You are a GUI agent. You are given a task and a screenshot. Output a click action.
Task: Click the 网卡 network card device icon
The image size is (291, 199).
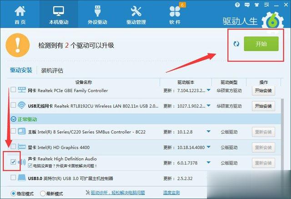click(22, 90)
